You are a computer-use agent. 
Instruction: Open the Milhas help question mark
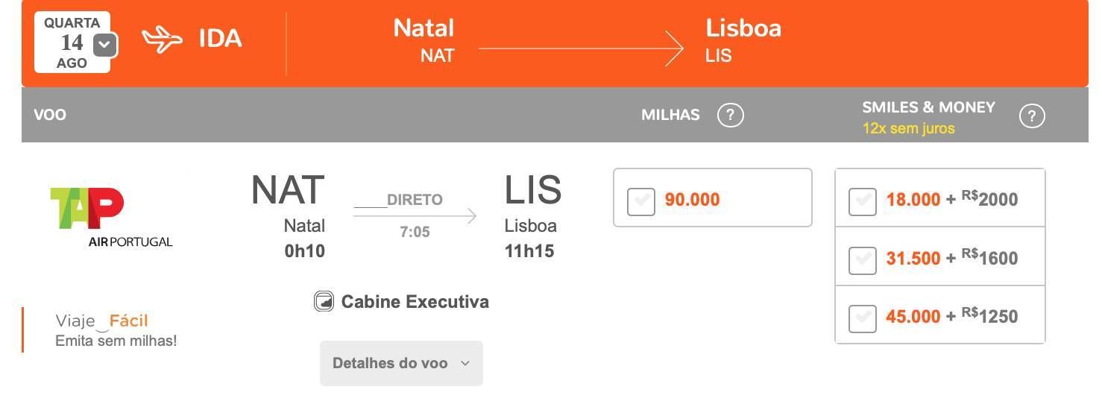coord(731,116)
